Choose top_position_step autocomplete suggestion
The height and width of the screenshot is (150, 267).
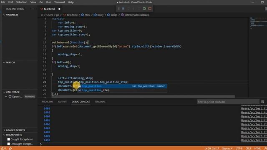[x=122, y=90]
